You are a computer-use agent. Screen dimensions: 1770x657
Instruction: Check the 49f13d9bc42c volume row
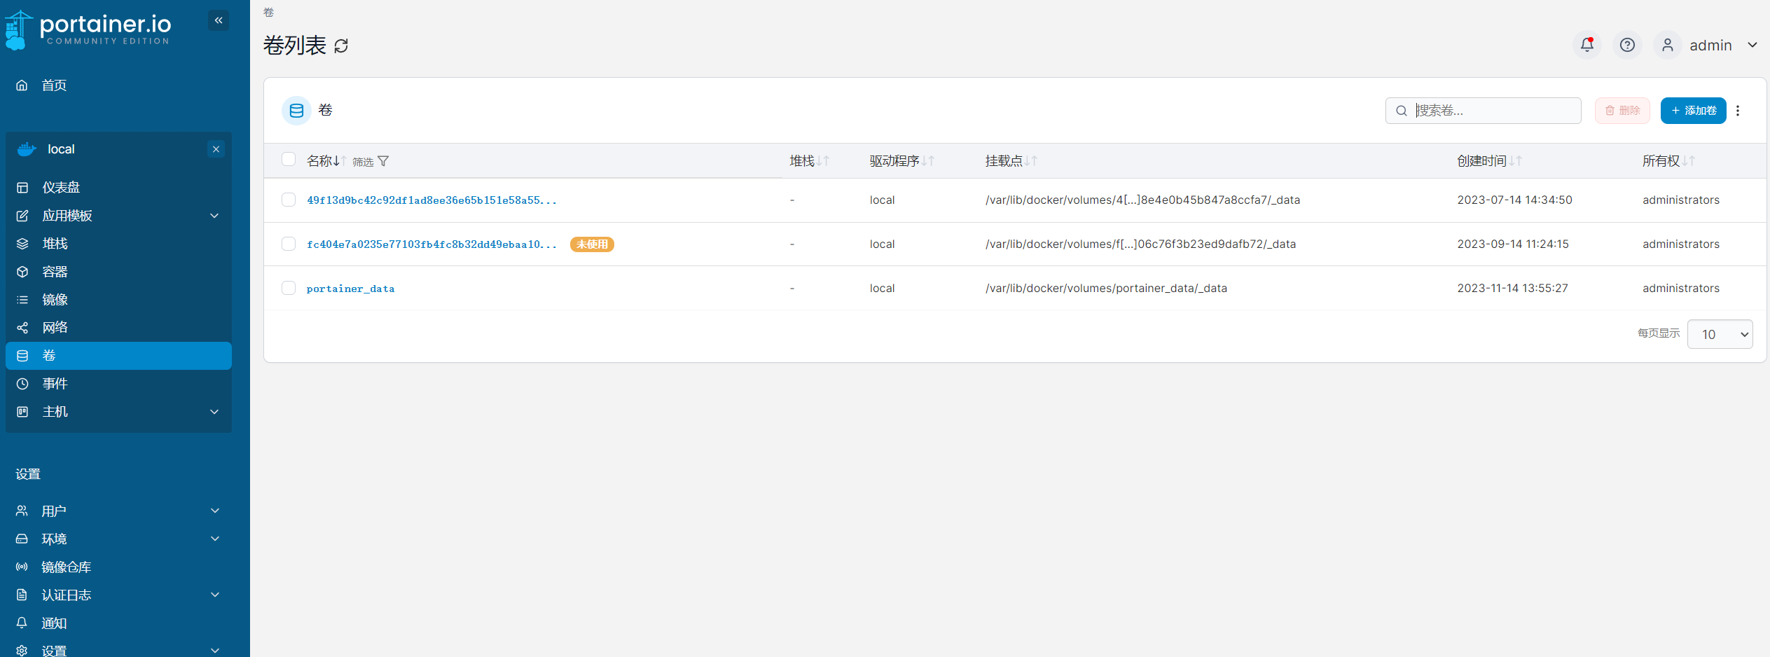[289, 200]
